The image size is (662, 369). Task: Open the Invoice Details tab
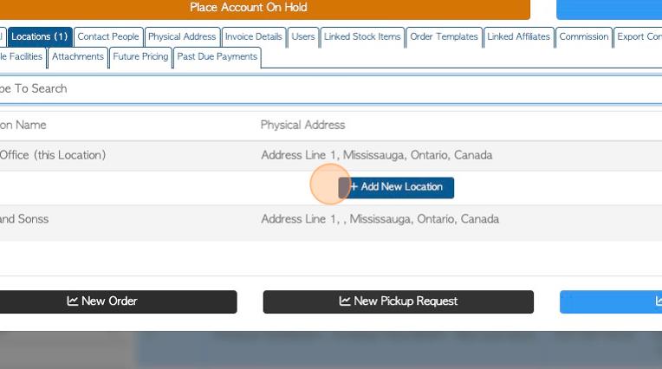click(x=253, y=36)
